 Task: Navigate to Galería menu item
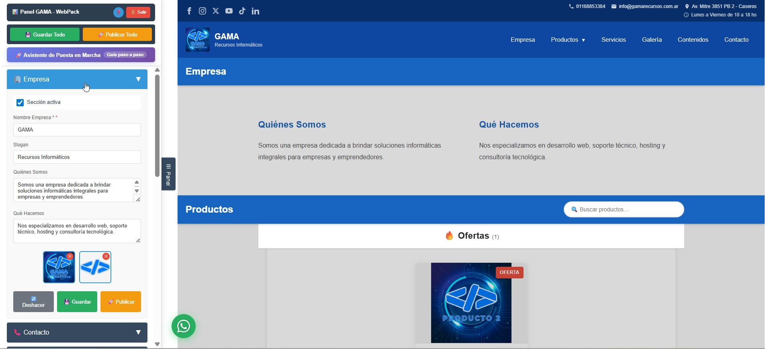tap(651, 40)
